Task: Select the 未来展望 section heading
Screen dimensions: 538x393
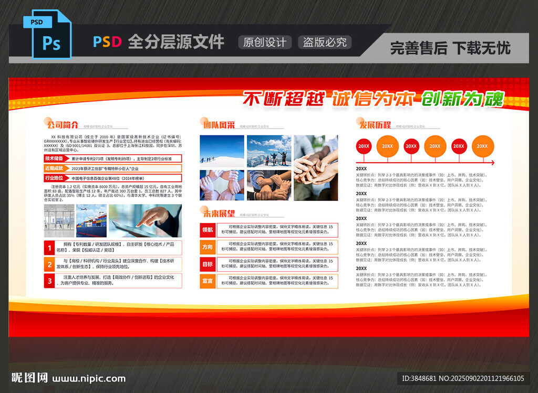Action: [219, 214]
